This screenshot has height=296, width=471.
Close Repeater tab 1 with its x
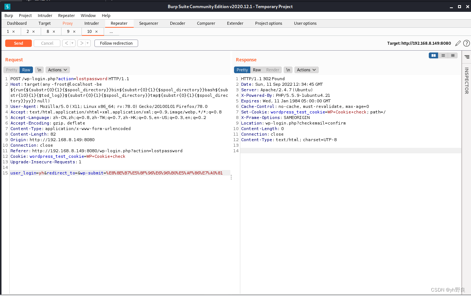(14, 32)
